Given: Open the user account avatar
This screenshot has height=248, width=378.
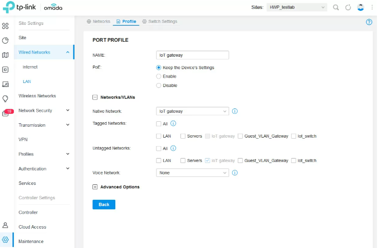Looking at the screenshot, I should tap(361, 7).
